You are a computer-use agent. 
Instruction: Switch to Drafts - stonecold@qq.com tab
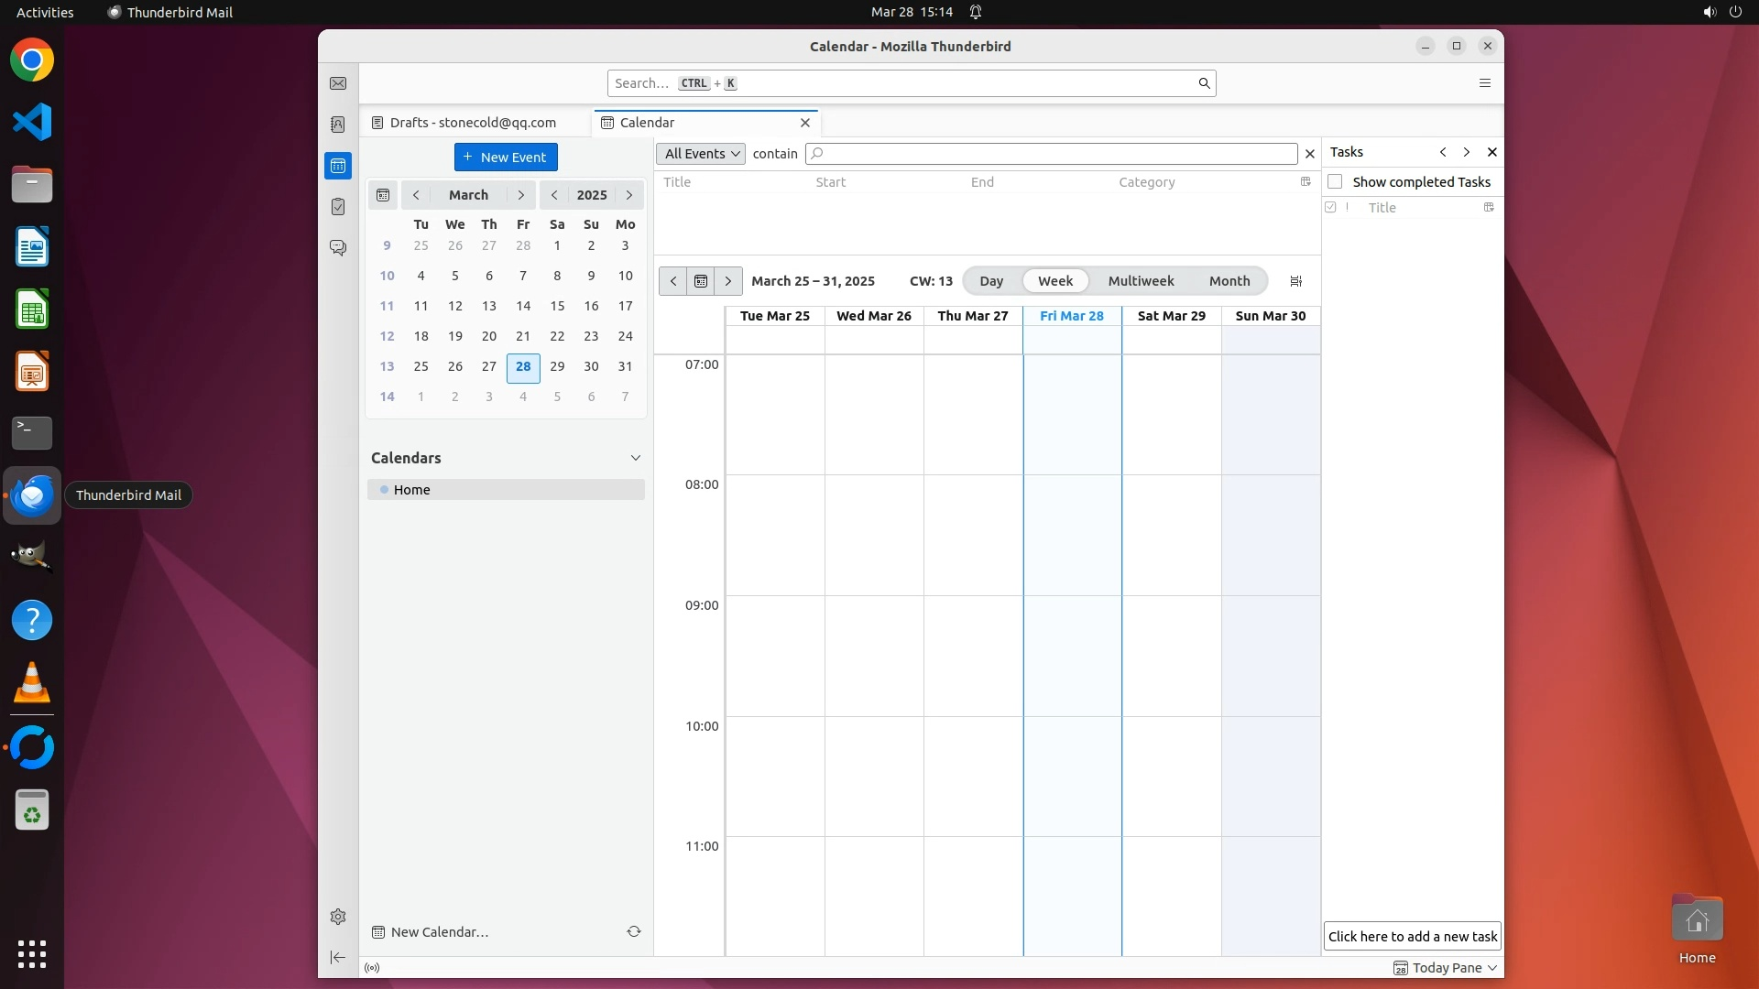pos(473,123)
